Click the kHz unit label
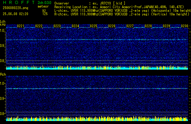191x124 pixels. (x=3, y=24)
